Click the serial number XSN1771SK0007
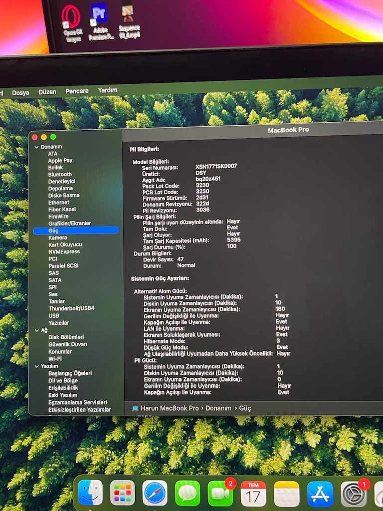The width and height of the screenshot is (383, 511). 216,166
